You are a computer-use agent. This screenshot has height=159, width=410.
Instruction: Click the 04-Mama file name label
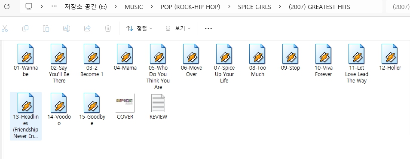tap(125, 68)
